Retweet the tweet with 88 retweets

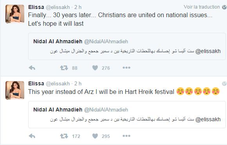tap(64, 68)
